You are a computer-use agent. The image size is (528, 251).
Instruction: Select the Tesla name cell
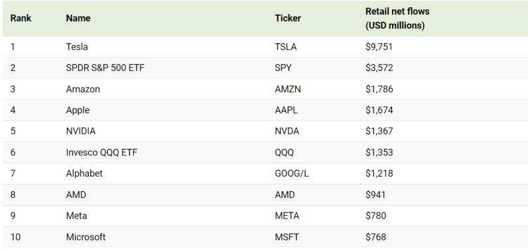[x=77, y=46]
